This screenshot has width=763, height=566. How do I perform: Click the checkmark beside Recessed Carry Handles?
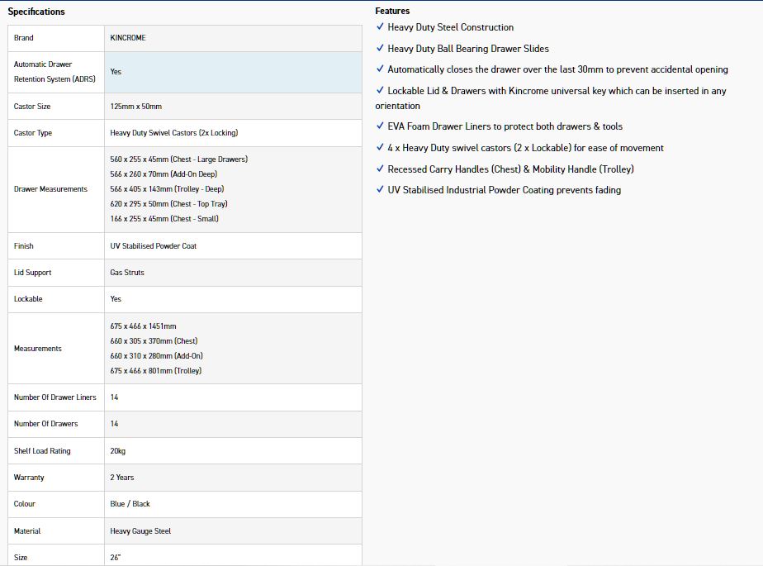tap(380, 169)
